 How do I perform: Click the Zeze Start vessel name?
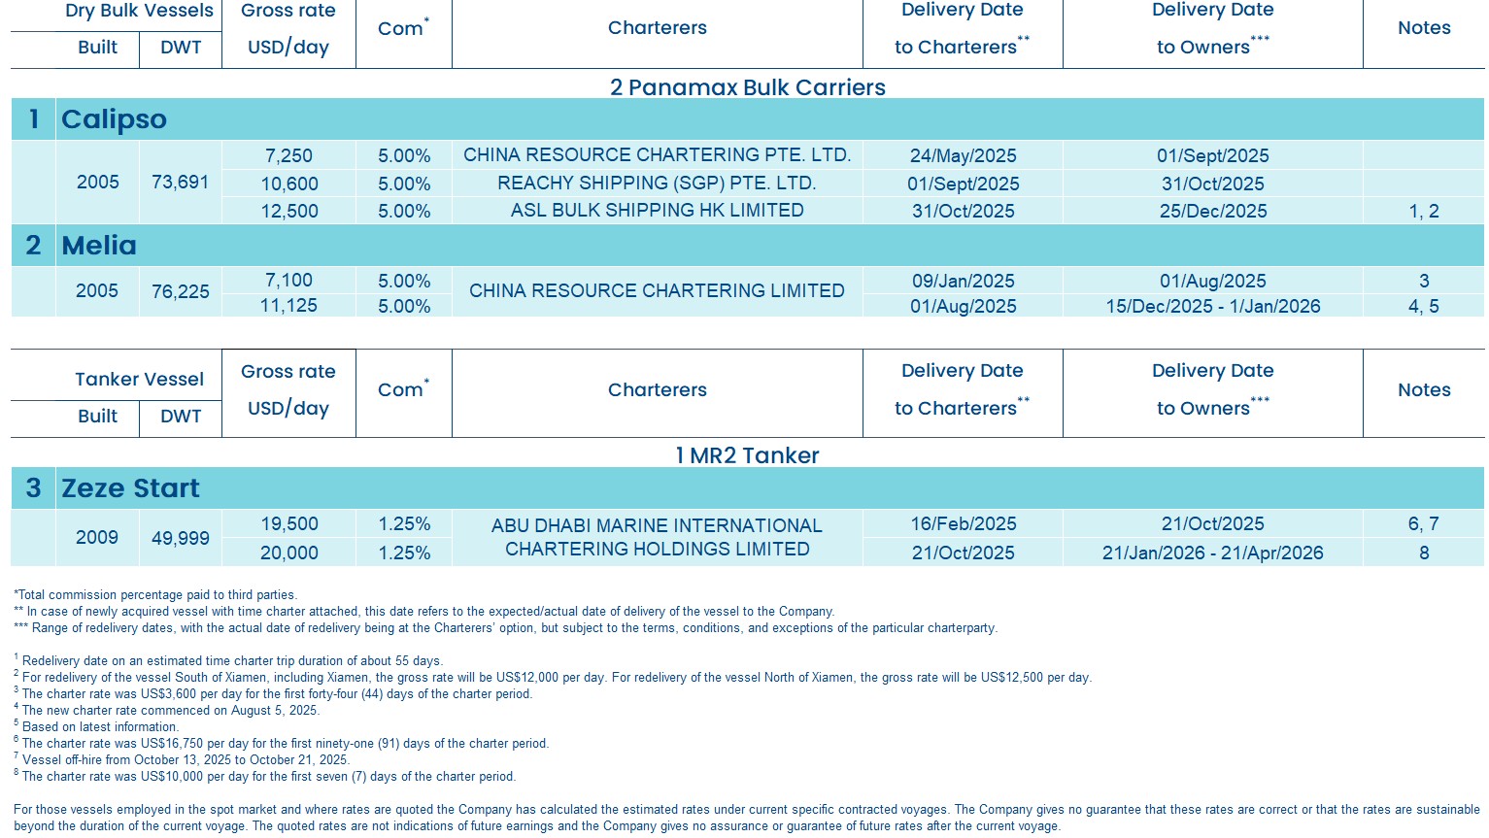tap(130, 488)
